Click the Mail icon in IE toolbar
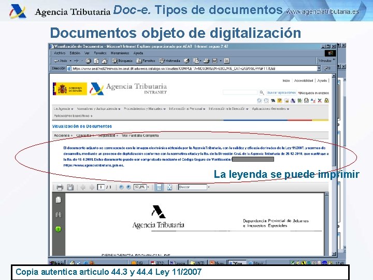The width and height of the screenshot is (373, 280). click(x=196, y=61)
